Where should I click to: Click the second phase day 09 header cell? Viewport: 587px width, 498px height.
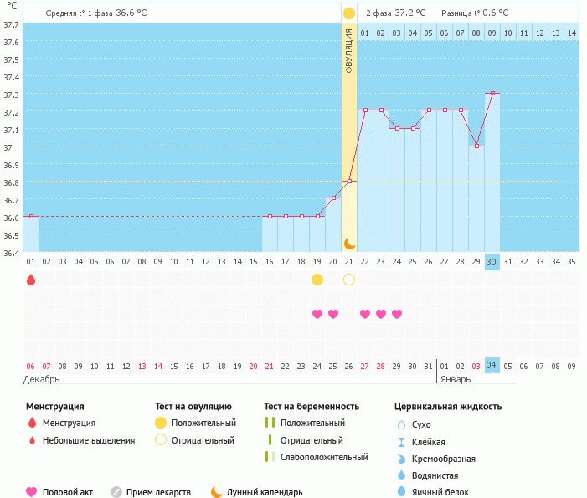point(492,33)
